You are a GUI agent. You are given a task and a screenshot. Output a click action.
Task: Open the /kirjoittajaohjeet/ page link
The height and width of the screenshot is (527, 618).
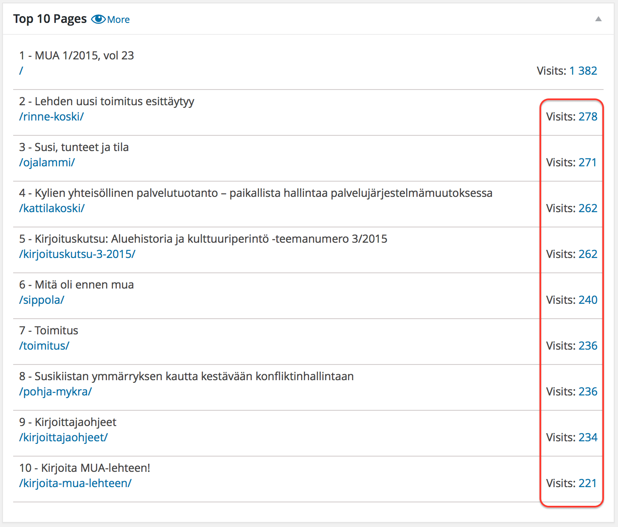[64, 437]
